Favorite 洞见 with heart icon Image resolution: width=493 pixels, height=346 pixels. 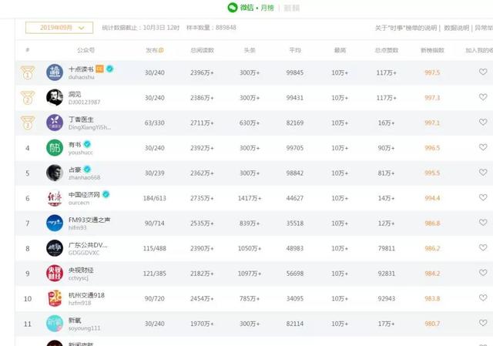click(483, 97)
